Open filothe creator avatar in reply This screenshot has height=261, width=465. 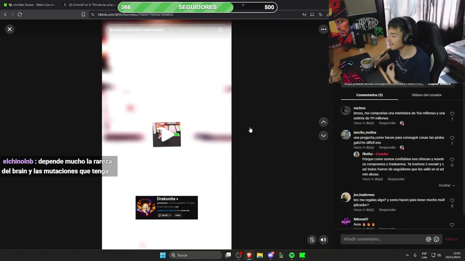click(356, 154)
